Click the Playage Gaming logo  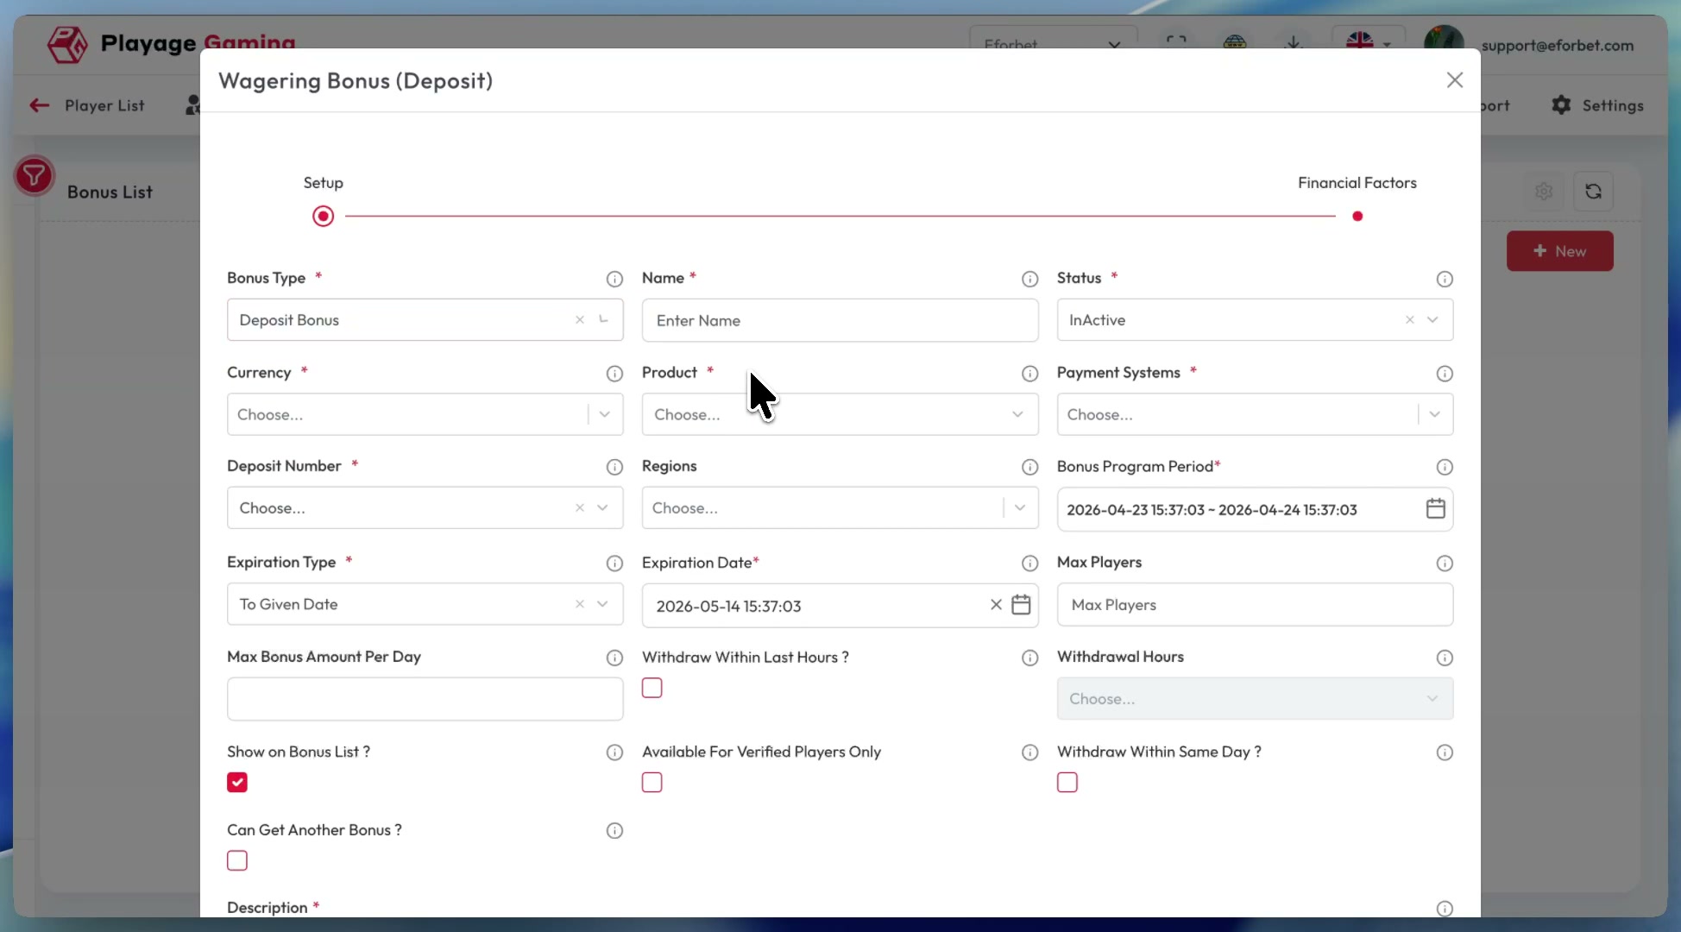[171, 42]
